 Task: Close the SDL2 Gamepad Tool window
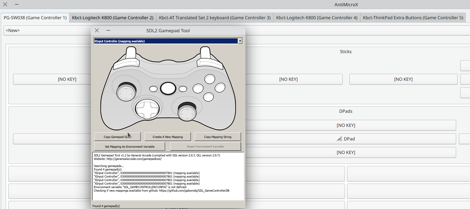(97, 30)
